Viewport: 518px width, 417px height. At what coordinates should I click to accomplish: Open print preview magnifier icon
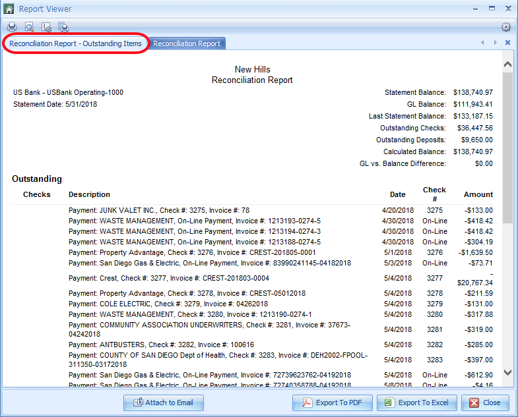pyautogui.click(x=29, y=27)
